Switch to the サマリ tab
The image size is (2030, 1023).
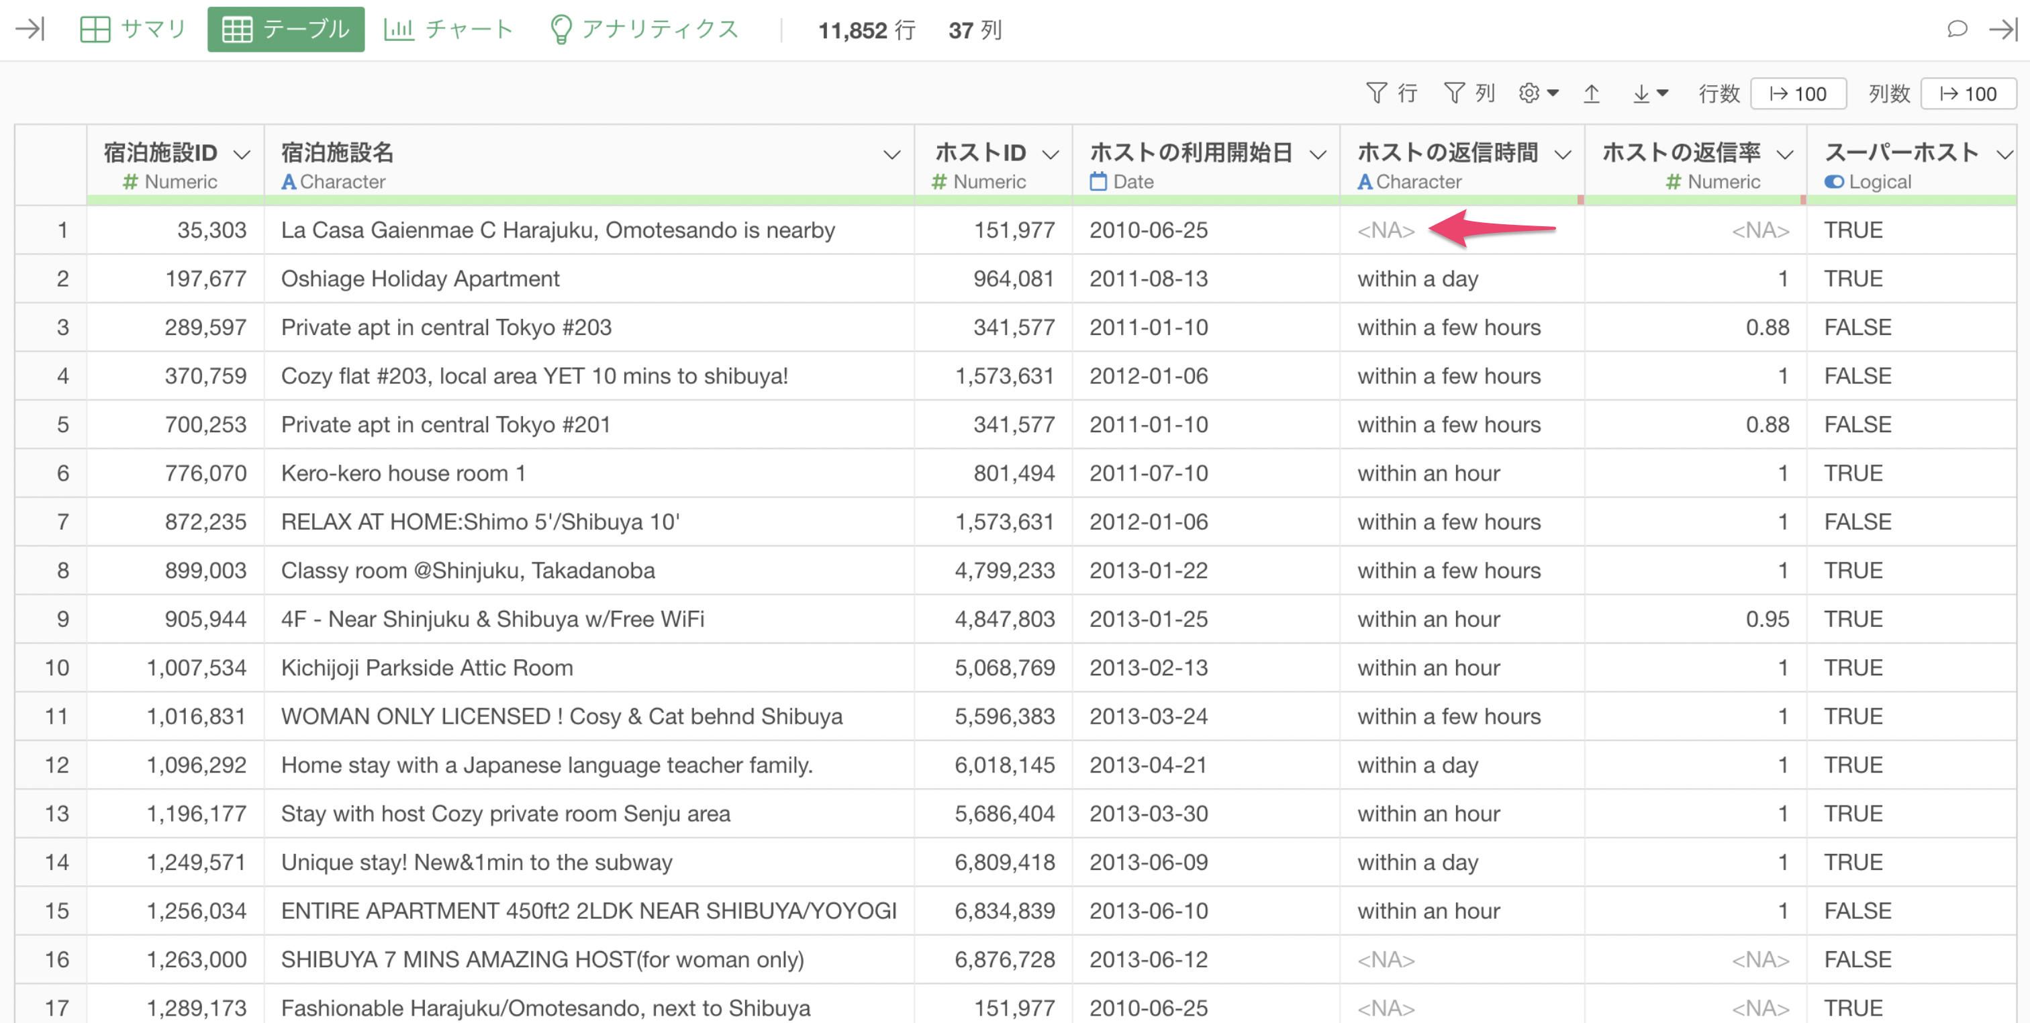(132, 30)
